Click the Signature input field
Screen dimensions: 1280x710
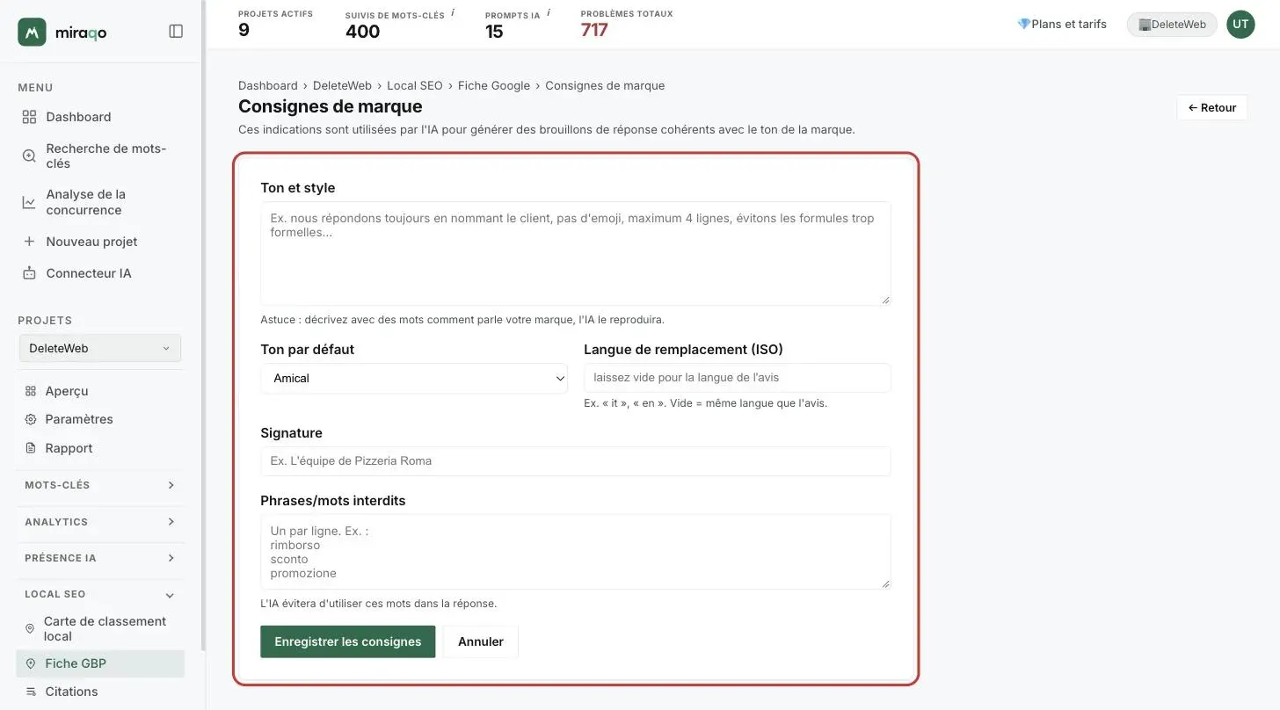[x=576, y=461]
